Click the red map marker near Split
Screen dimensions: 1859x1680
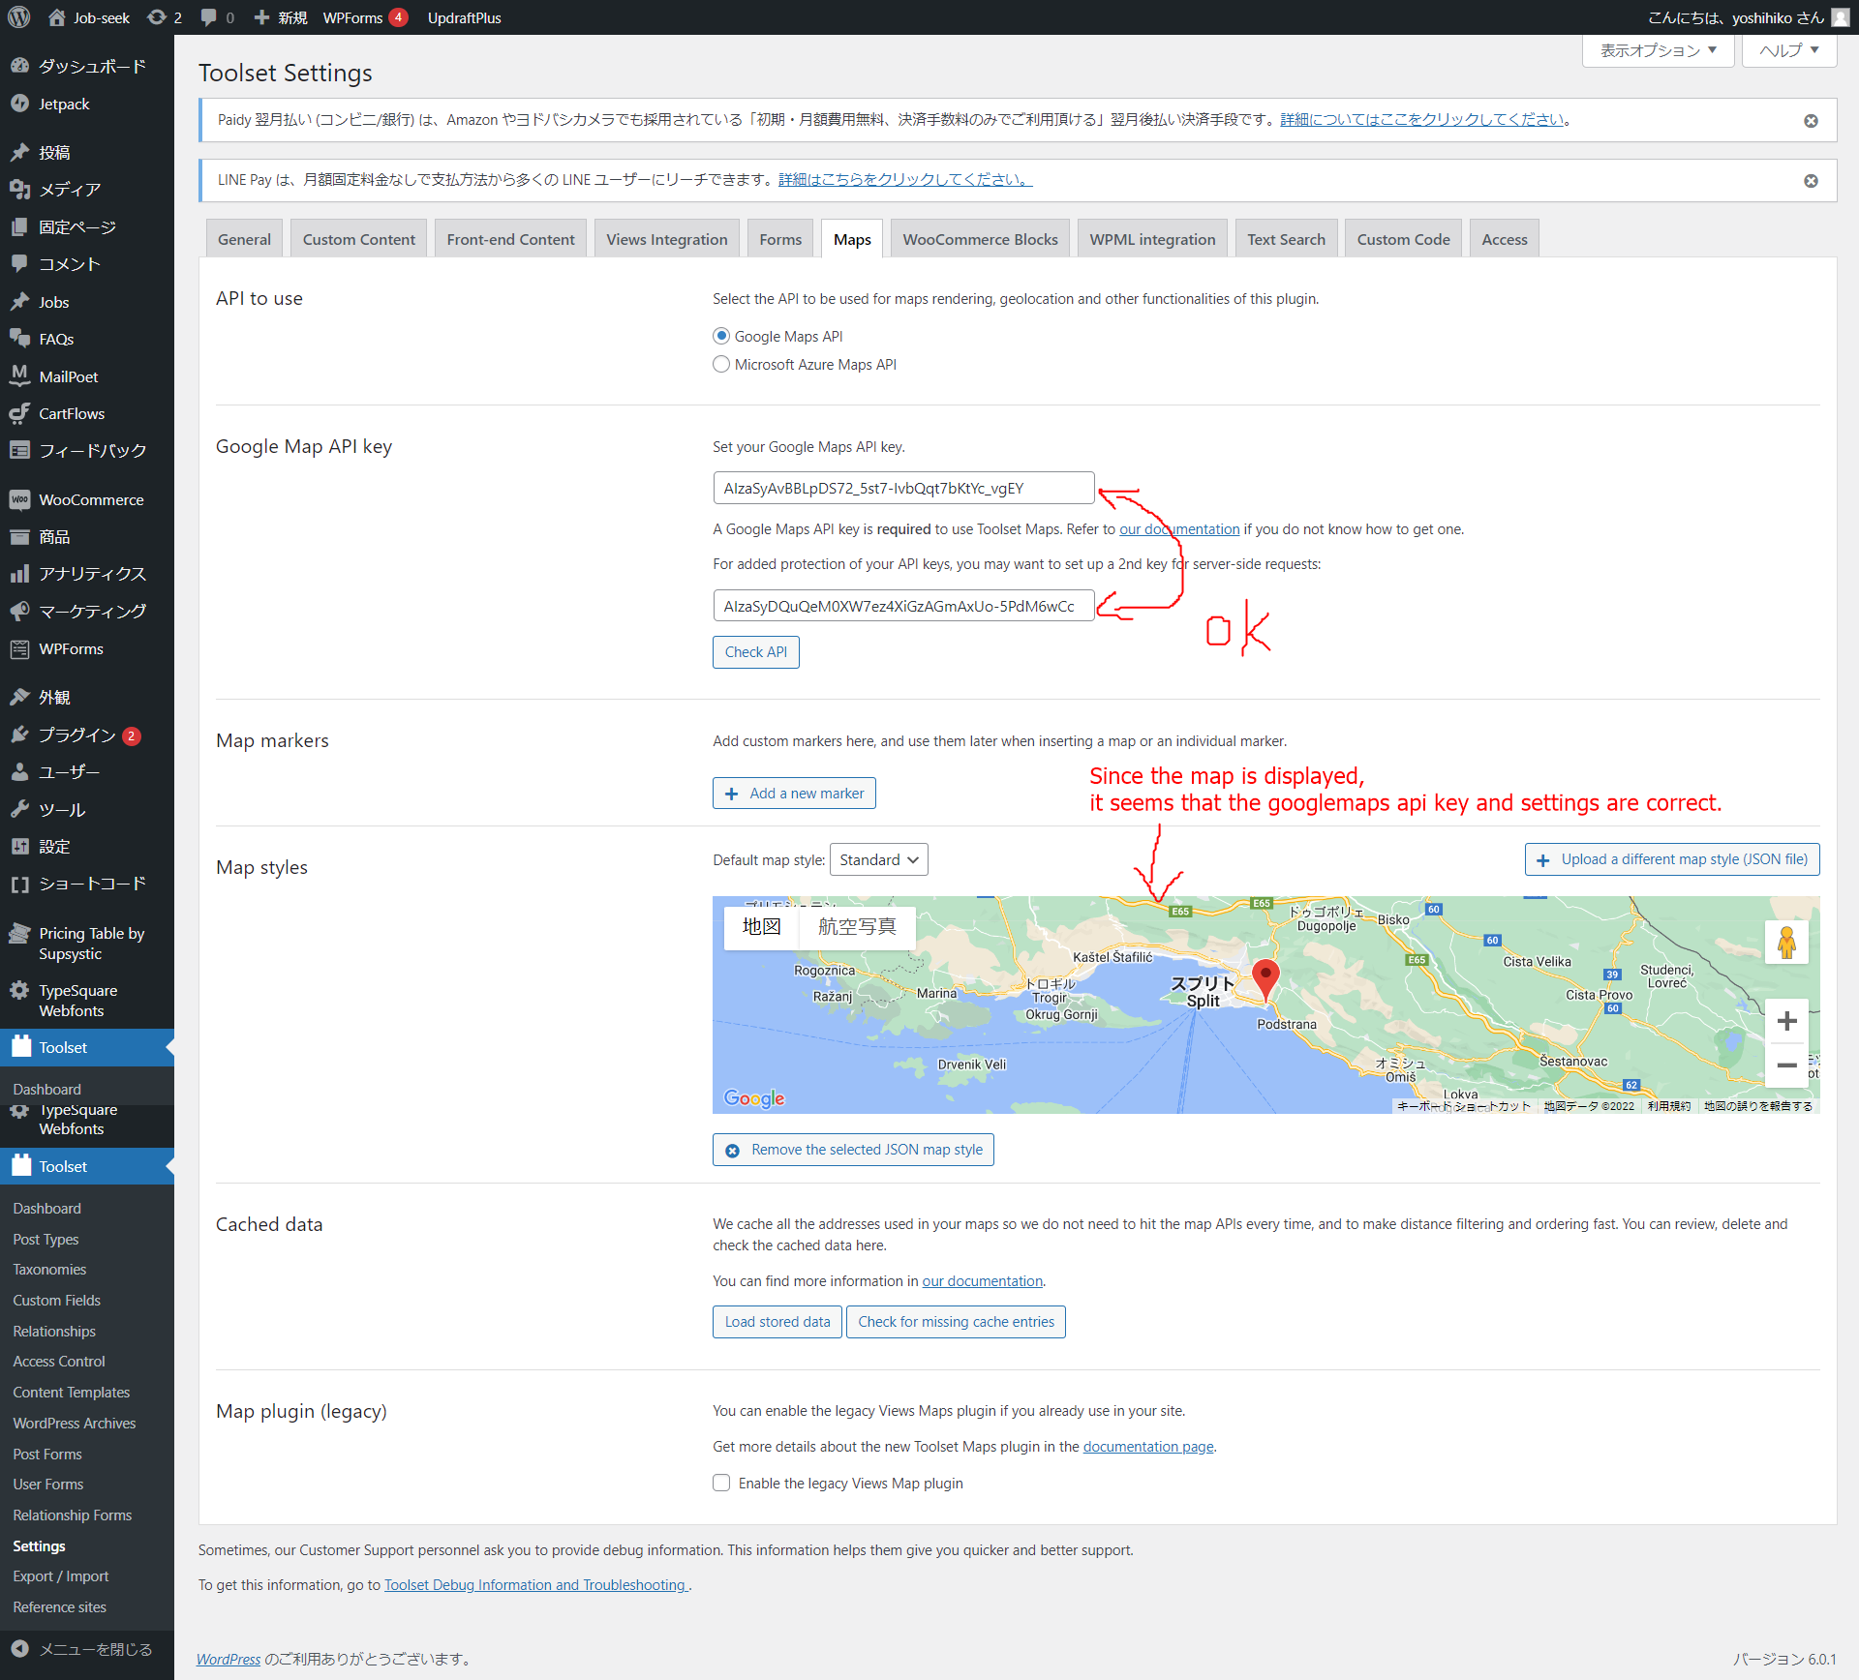coord(1265,978)
